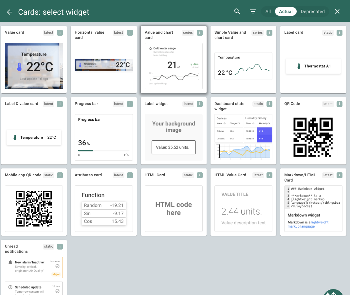The height and width of the screenshot is (295, 350).
Task: Choose the Markdown widget preview
Action: (313, 209)
